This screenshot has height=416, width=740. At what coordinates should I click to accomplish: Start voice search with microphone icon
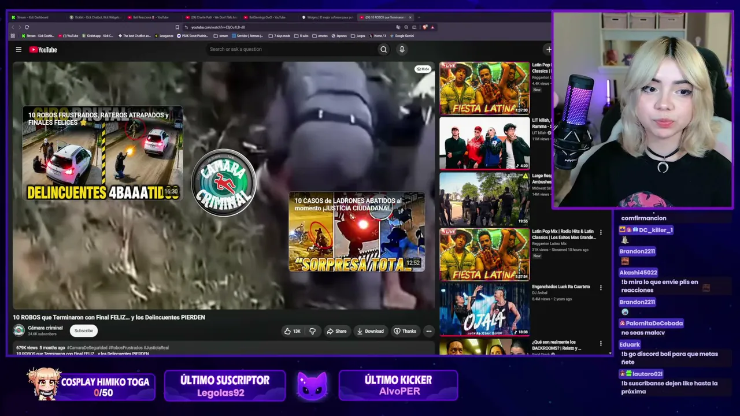(402, 50)
